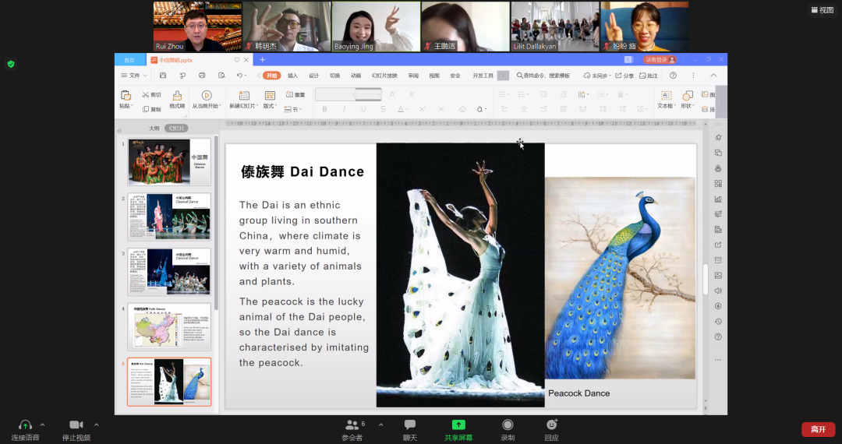Click the Zoom record (录制) icon
Viewport: 842px width, 444px height.
[x=508, y=425]
